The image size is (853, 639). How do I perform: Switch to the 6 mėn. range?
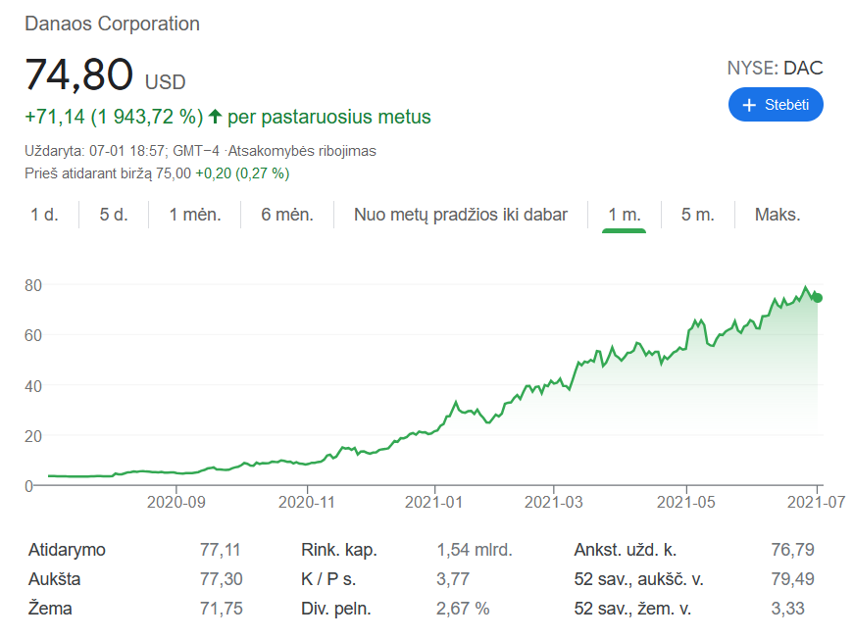[x=287, y=215]
